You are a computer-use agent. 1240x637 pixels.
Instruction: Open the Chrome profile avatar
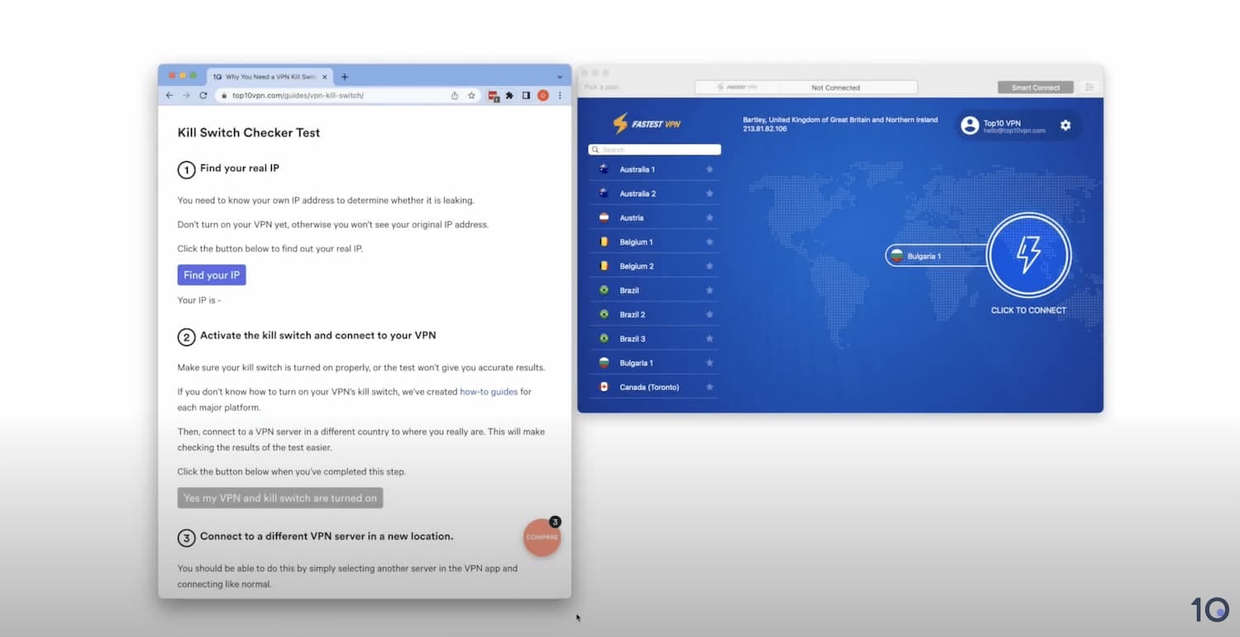point(543,96)
